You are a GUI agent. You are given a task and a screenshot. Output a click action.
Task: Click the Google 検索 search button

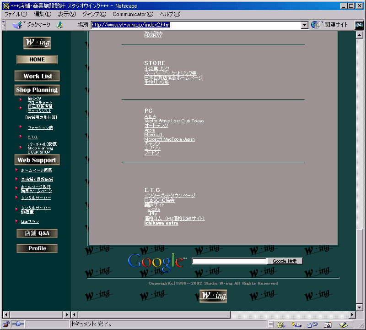285,261
